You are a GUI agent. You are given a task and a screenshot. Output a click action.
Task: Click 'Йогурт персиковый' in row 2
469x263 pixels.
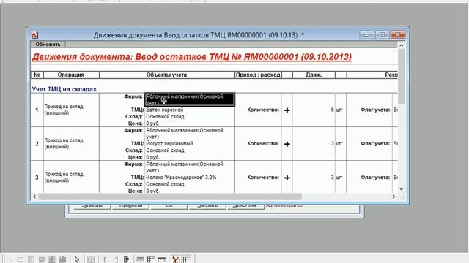[x=169, y=143]
